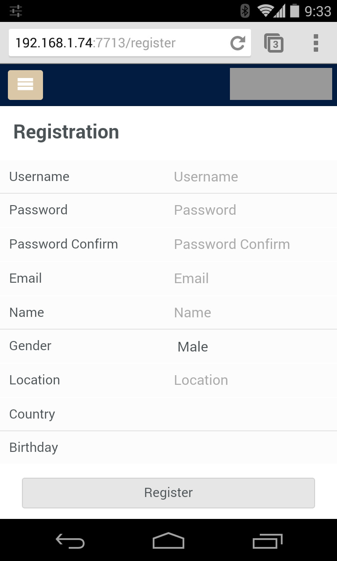Viewport: 337px width, 561px height.
Task: Open the browser tabs switcher
Action: (x=274, y=43)
